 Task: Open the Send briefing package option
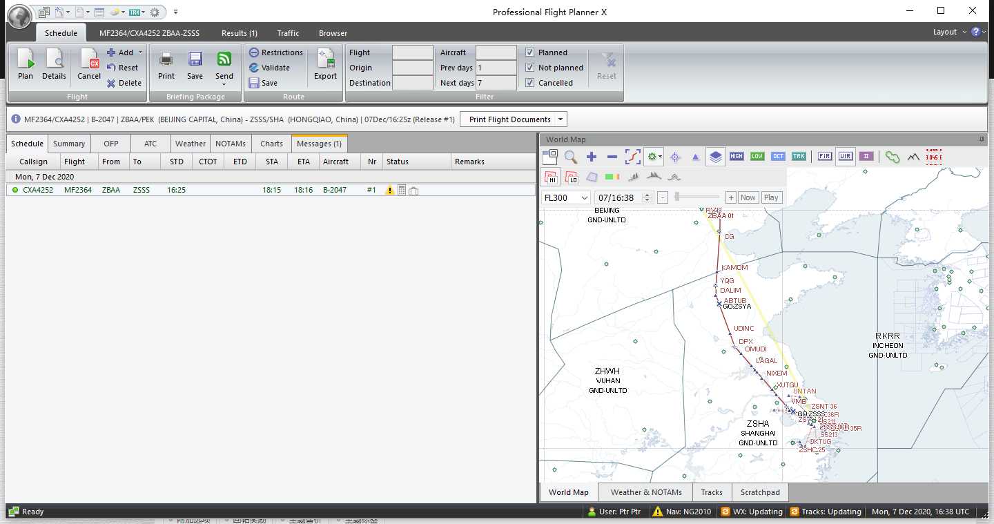click(x=224, y=67)
